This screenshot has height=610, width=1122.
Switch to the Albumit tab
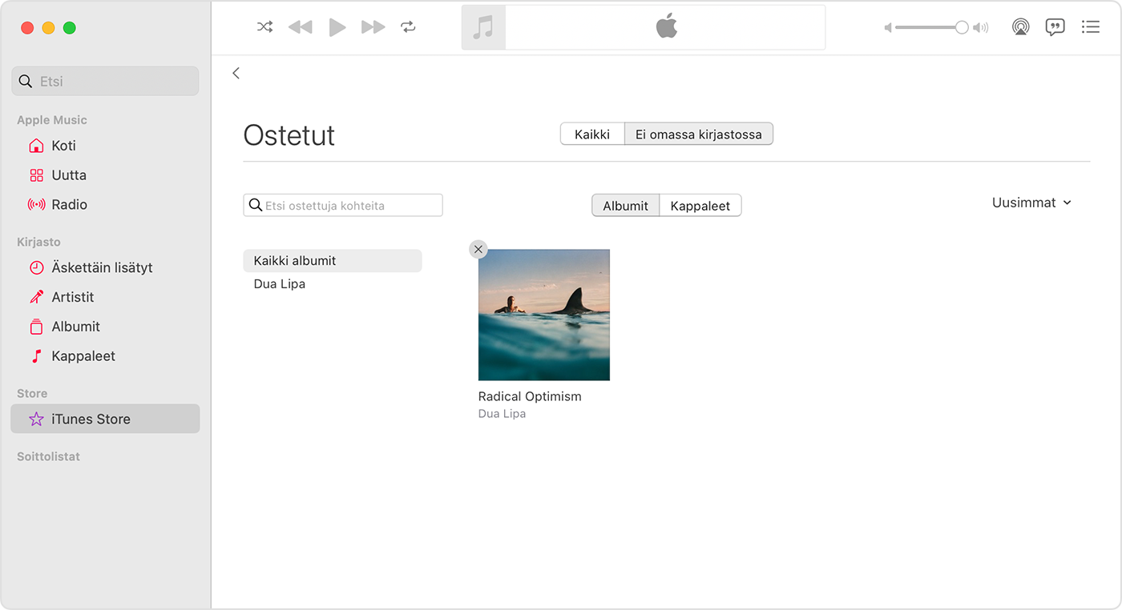pyautogui.click(x=625, y=205)
